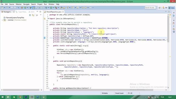Click the Open Type icon

tap(61, 8)
